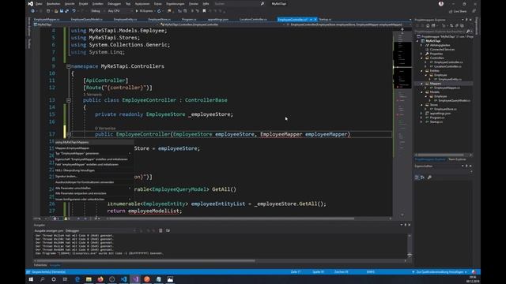
Task: Click the Solution Explorer search box
Action: [441, 32]
